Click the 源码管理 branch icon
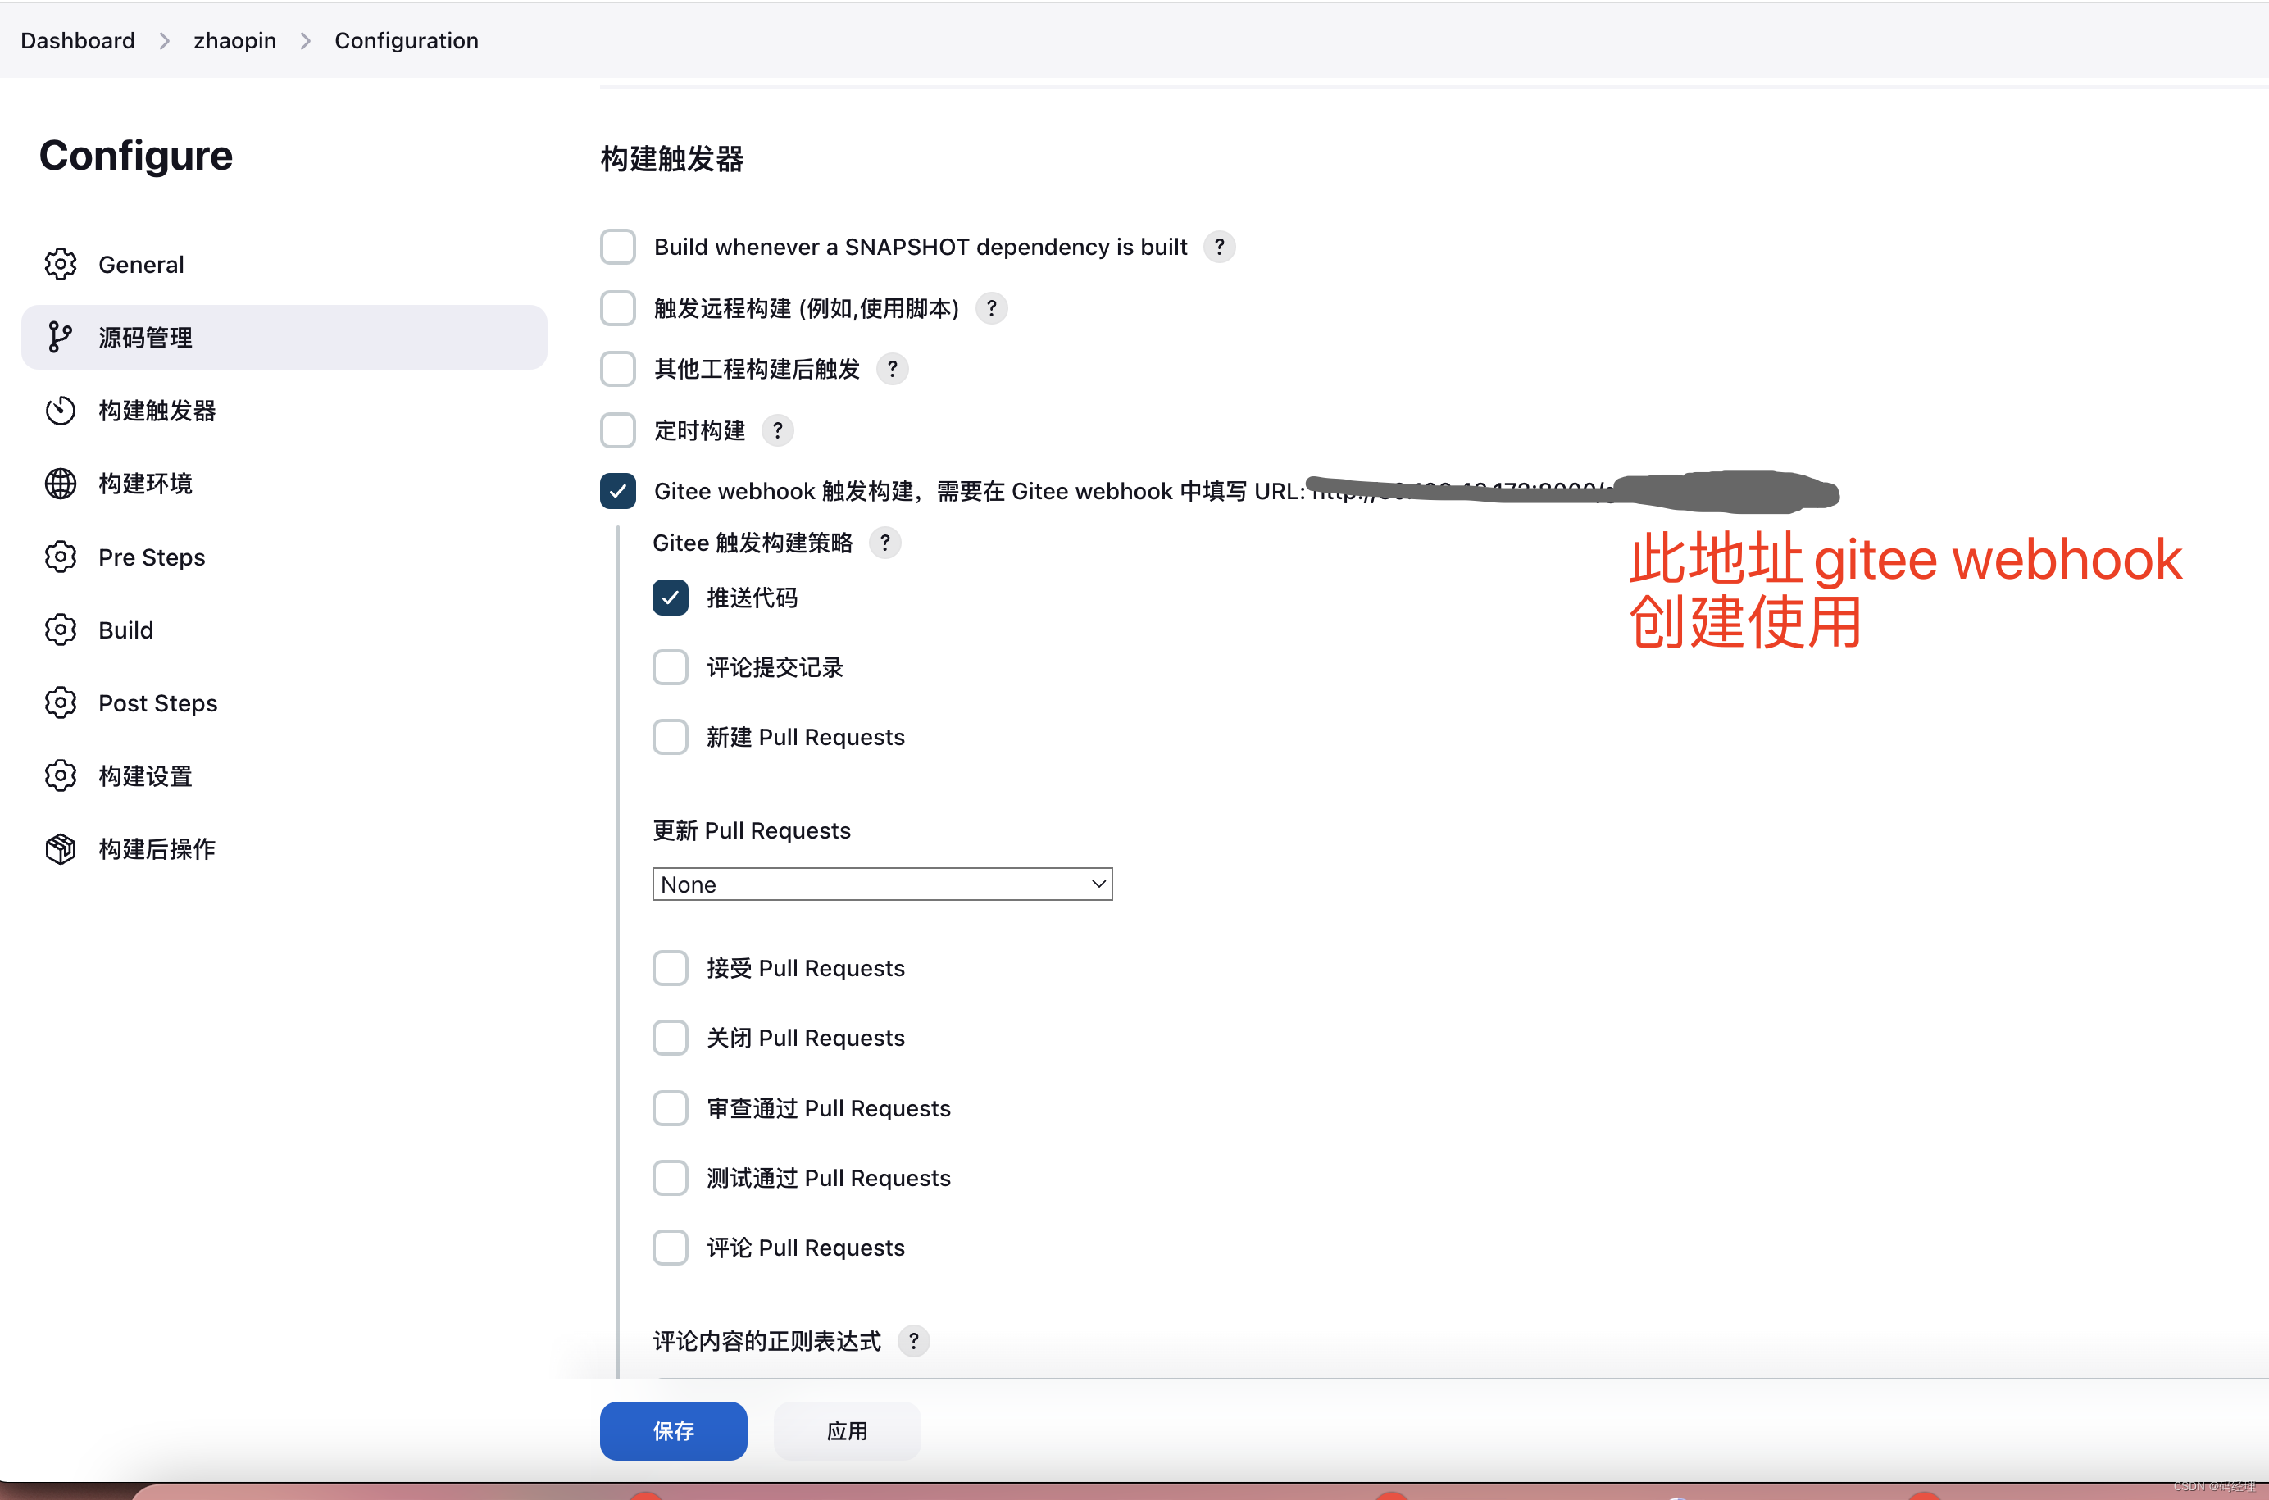This screenshot has width=2269, height=1500. [x=61, y=337]
